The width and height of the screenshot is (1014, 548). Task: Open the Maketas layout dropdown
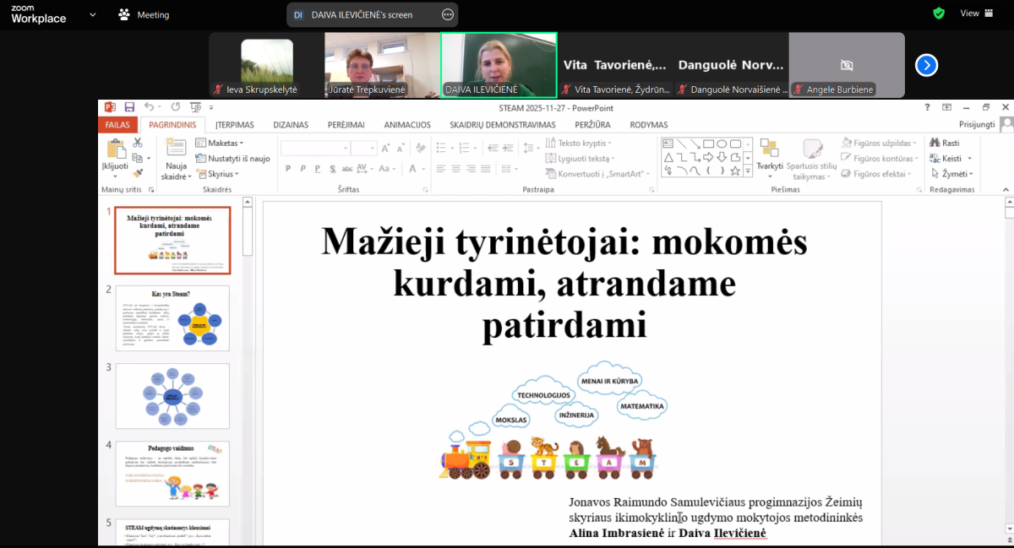[x=220, y=143]
